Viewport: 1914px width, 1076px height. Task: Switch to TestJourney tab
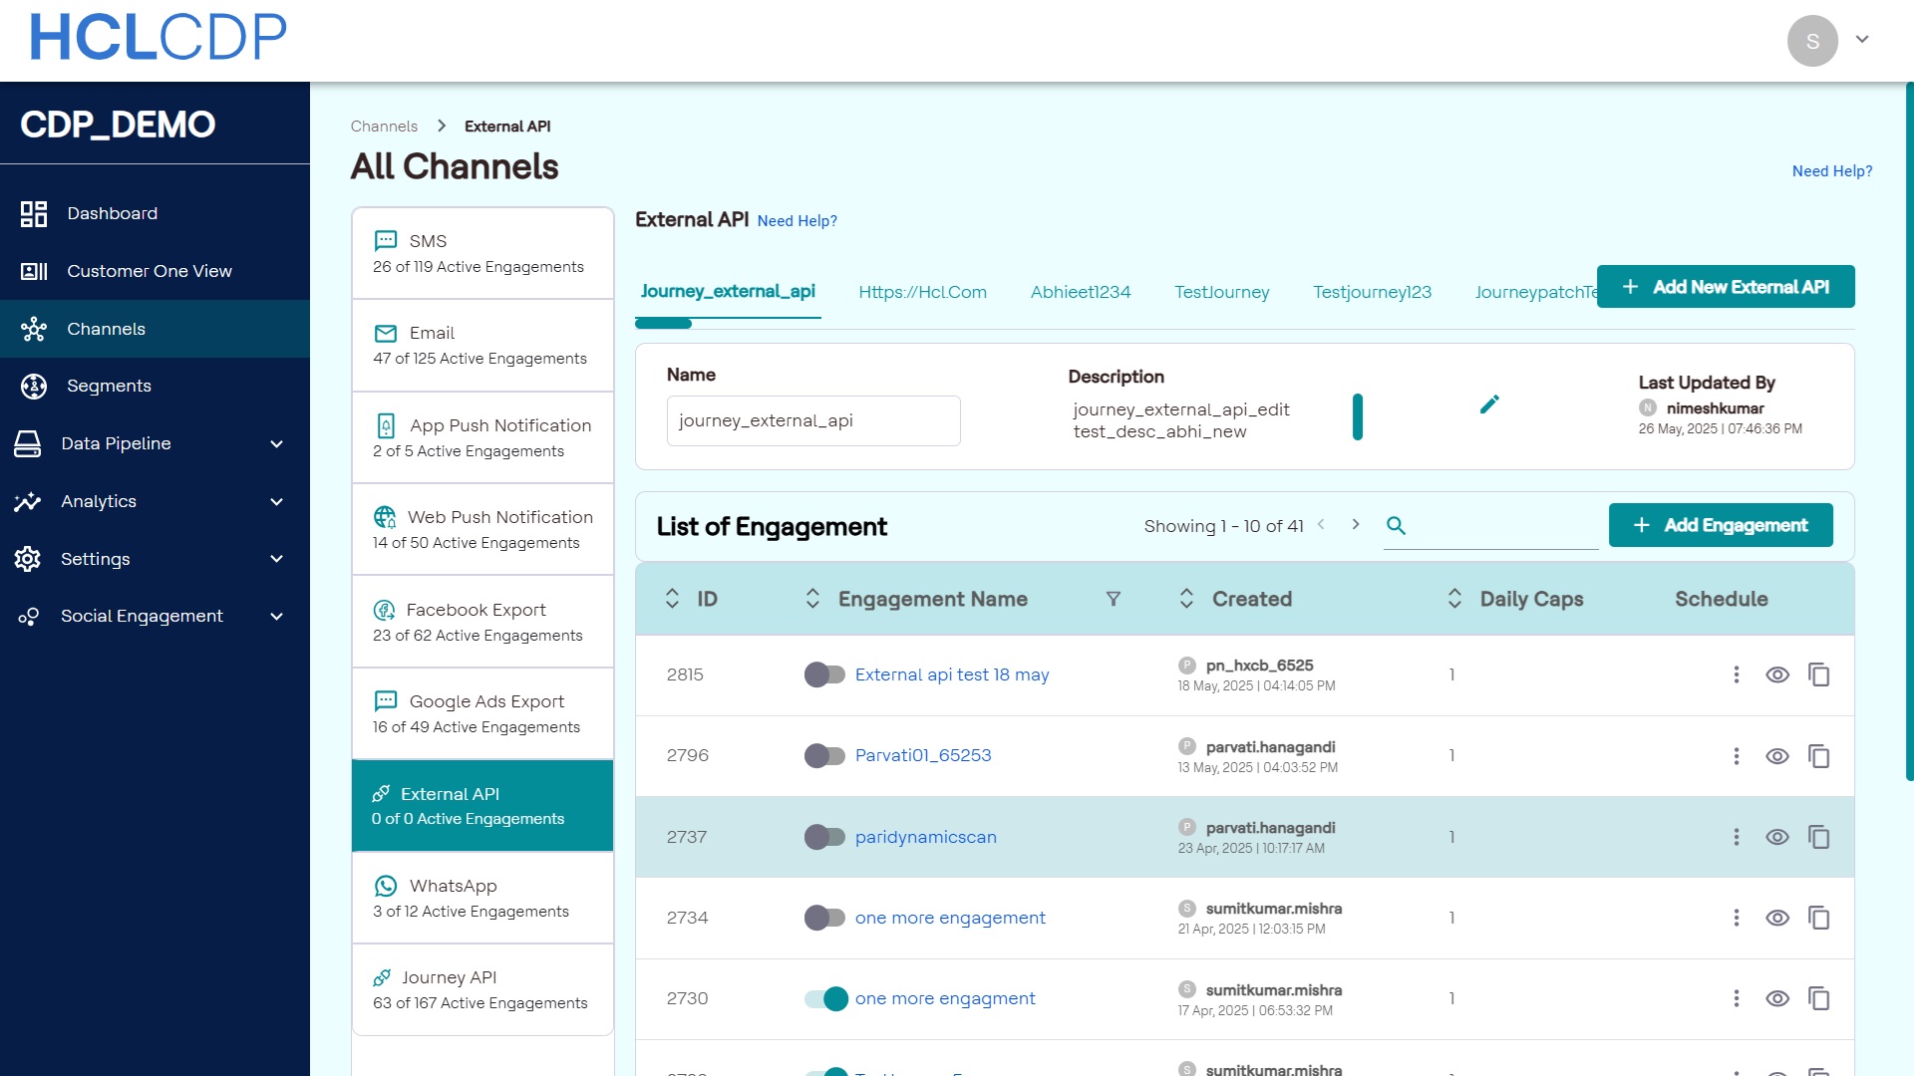tap(1221, 292)
